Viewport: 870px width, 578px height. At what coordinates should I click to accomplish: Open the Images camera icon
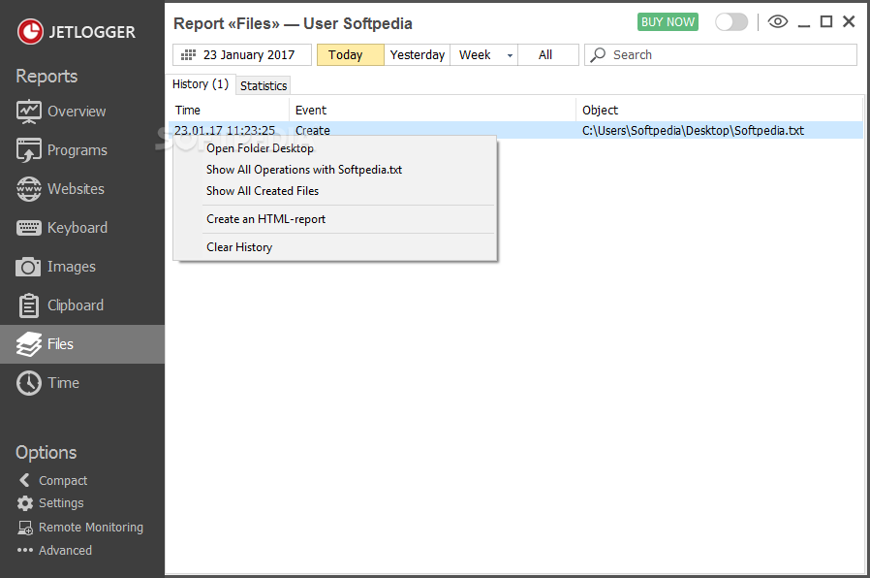pyautogui.click(x=28, y=267)
